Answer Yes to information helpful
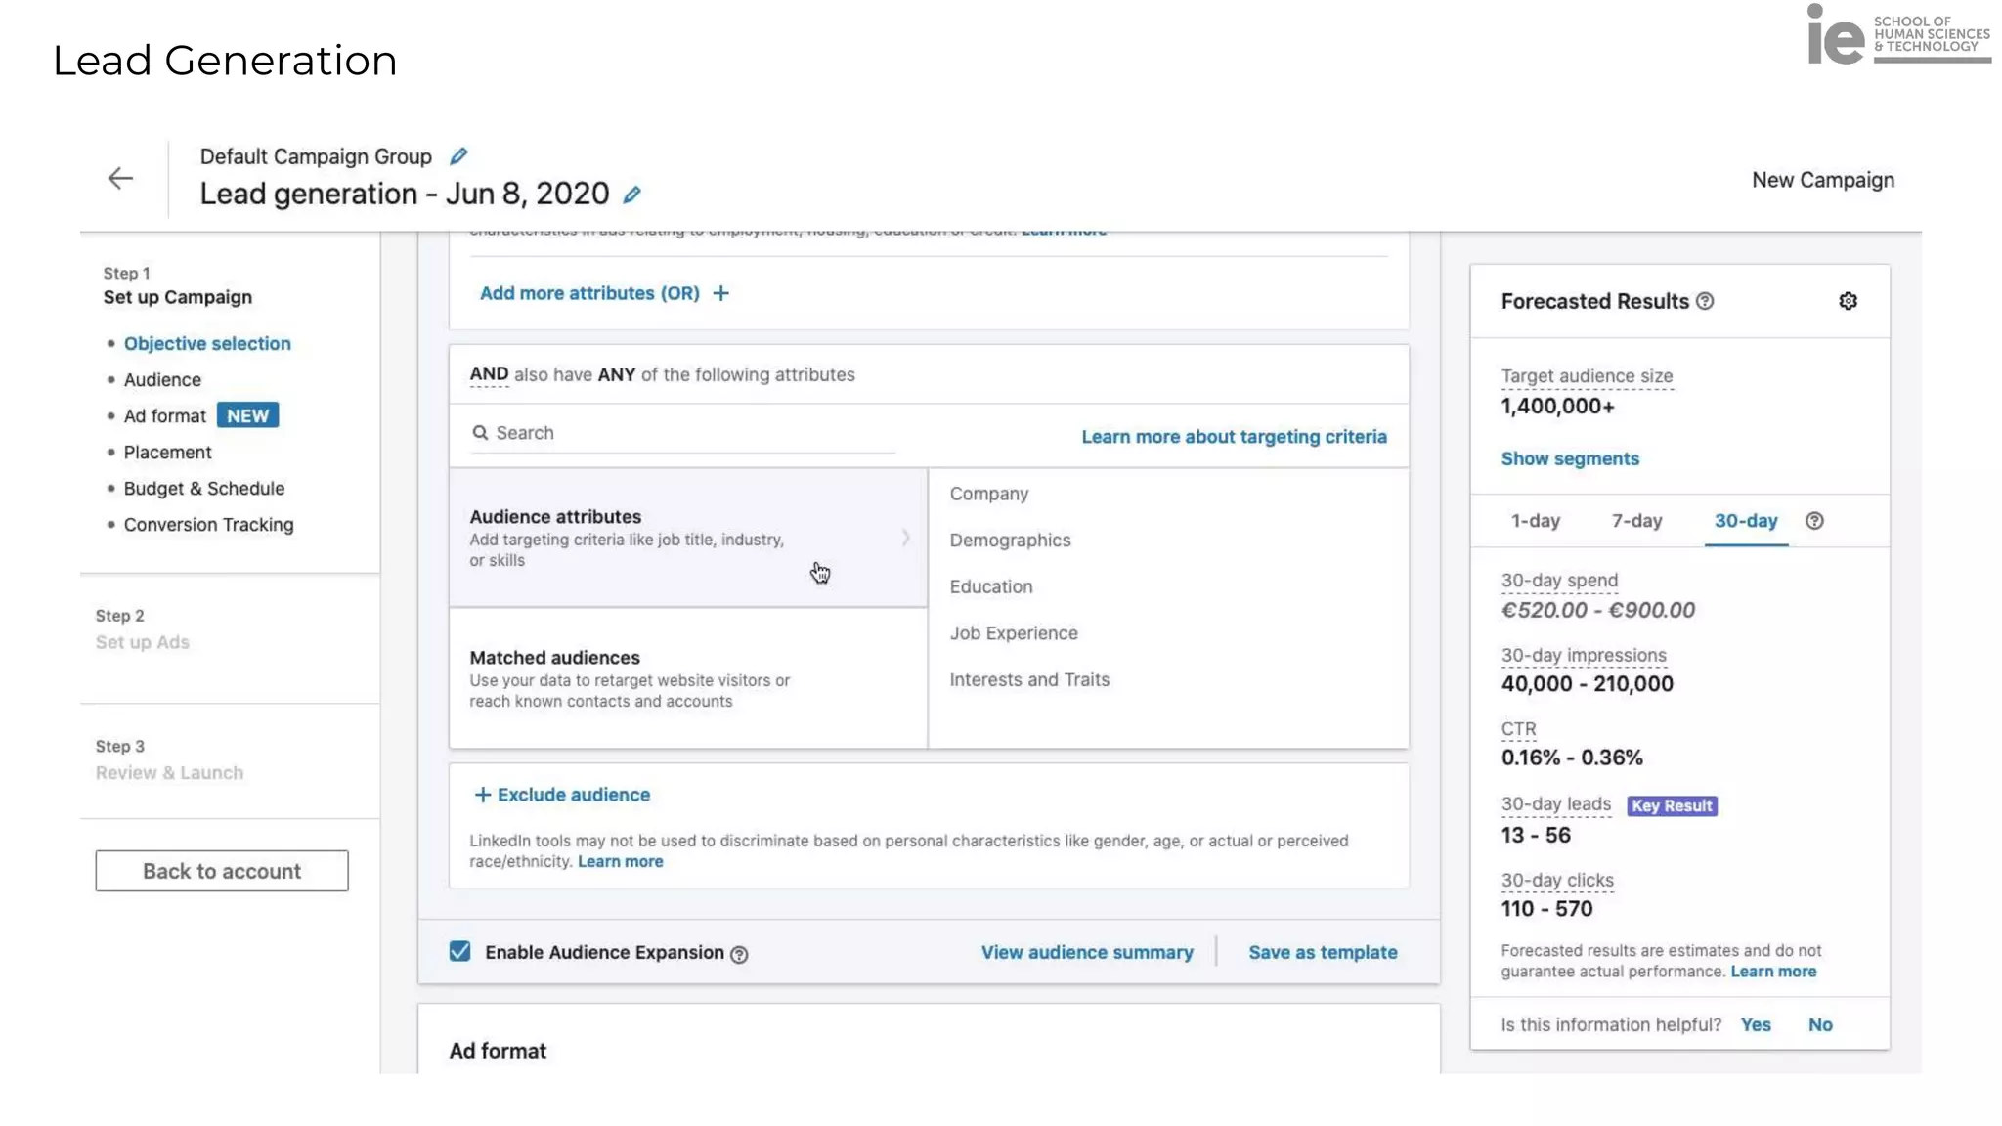This screenshot has width=2002, height=1126. tap(1755, 1024)
